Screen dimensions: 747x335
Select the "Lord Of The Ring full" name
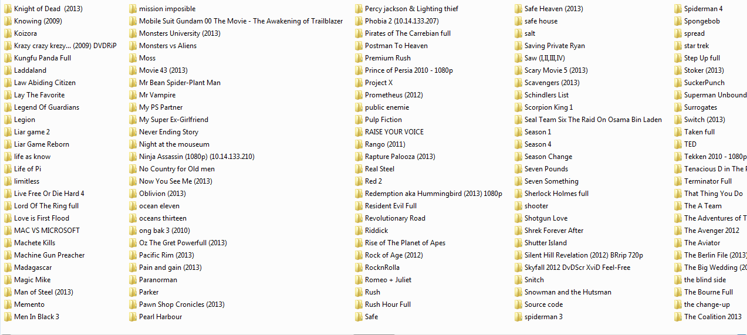coord(46,206)
